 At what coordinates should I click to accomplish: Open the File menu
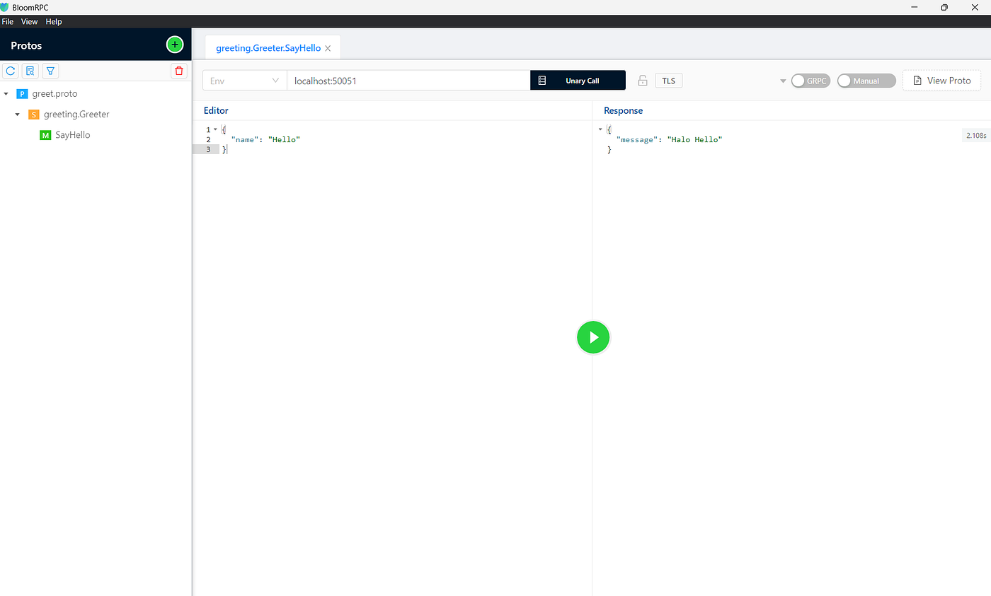click(x=8, y=21)
